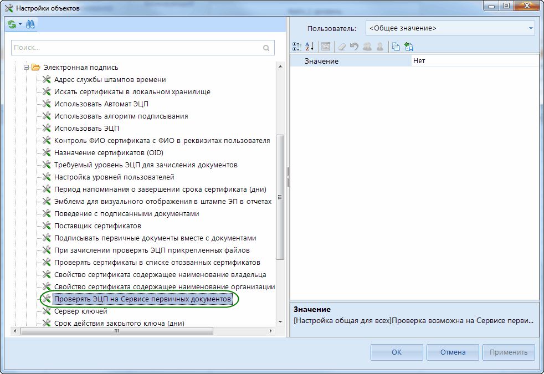This screenshot has width=544, height=374.
Task: Select Поставщик сертификатов setting
Action: (x=97, y=226)
